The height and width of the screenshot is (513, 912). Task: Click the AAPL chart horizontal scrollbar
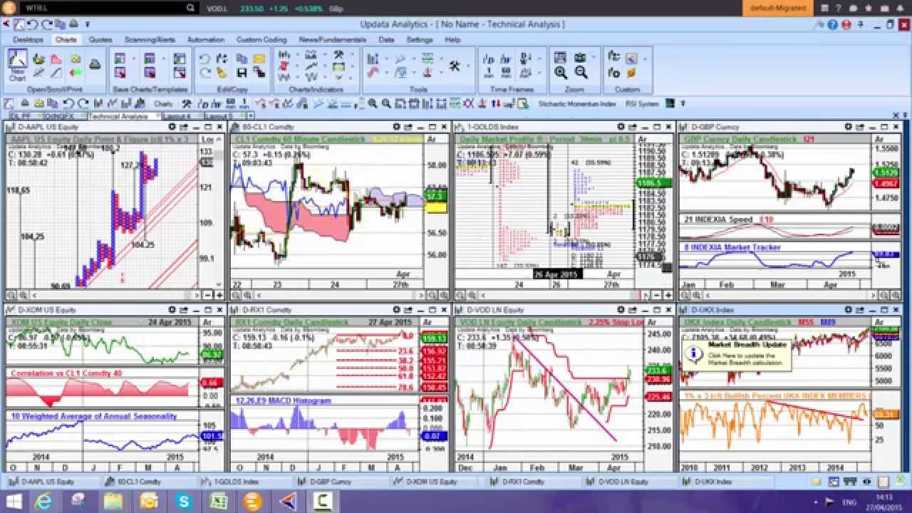pos(114,295)
